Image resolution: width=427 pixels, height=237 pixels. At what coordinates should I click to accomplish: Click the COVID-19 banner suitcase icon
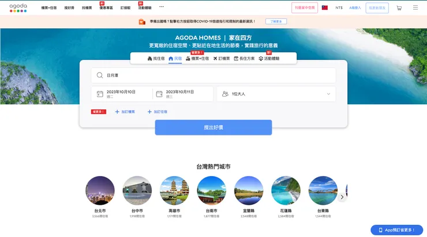[x=142, y=21]
